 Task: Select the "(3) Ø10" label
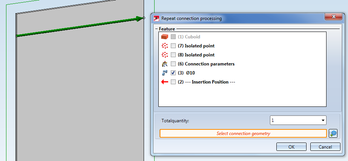tap(186, 73)
